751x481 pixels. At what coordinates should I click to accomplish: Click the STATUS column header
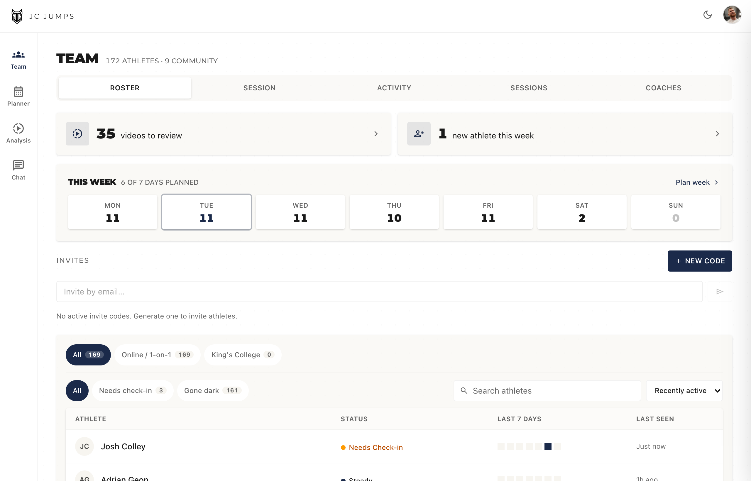(354, 419)
